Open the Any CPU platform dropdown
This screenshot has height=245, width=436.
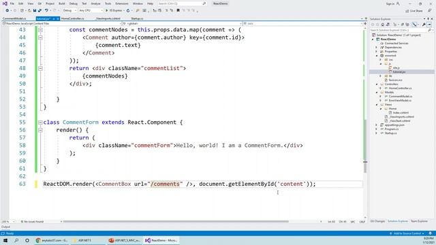tap(91, 11)
